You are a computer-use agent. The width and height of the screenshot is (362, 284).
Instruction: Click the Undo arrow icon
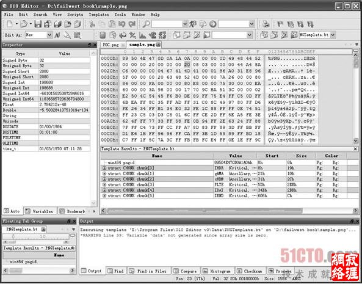[x=122, y=24]
